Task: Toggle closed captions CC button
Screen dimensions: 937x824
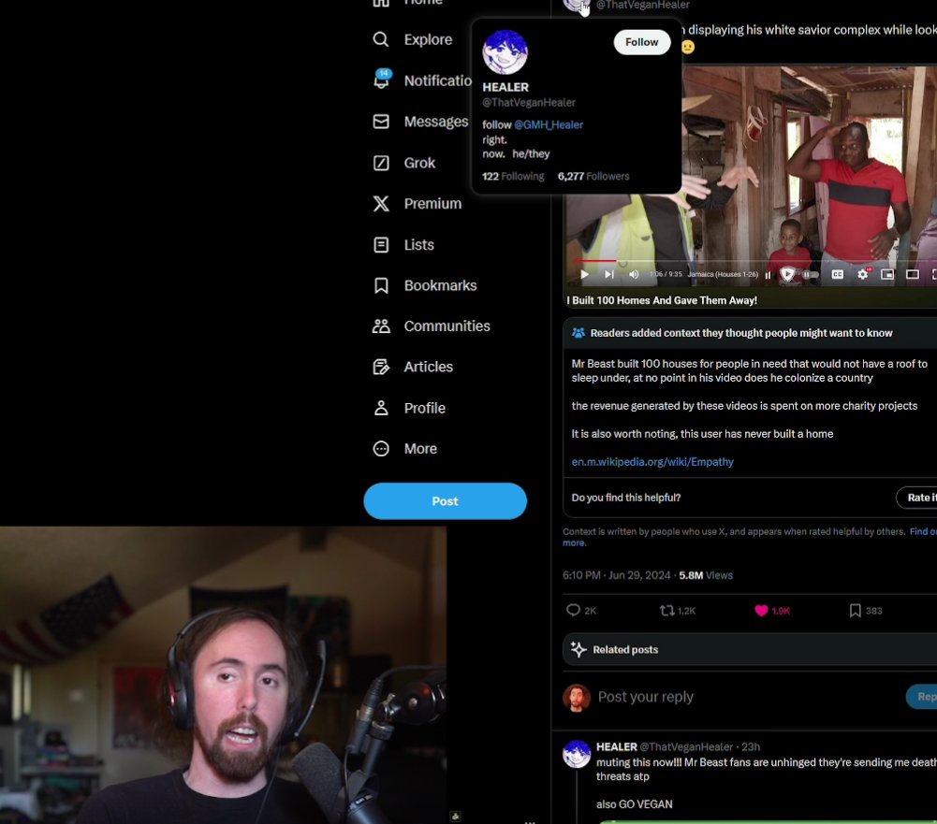Action: pos(837,274)
